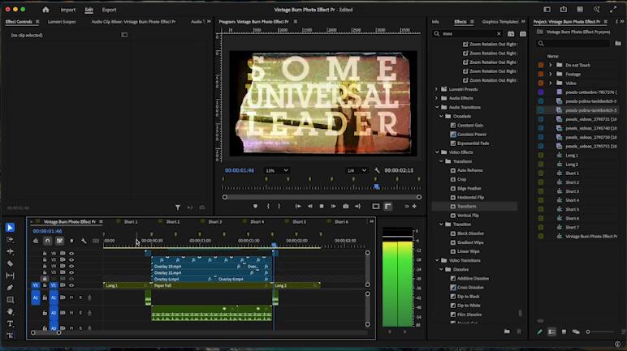Toggle Snap in timeline magnet button
Screen dimensions: 627x351
pyautogui.click(x=48, y=241)
